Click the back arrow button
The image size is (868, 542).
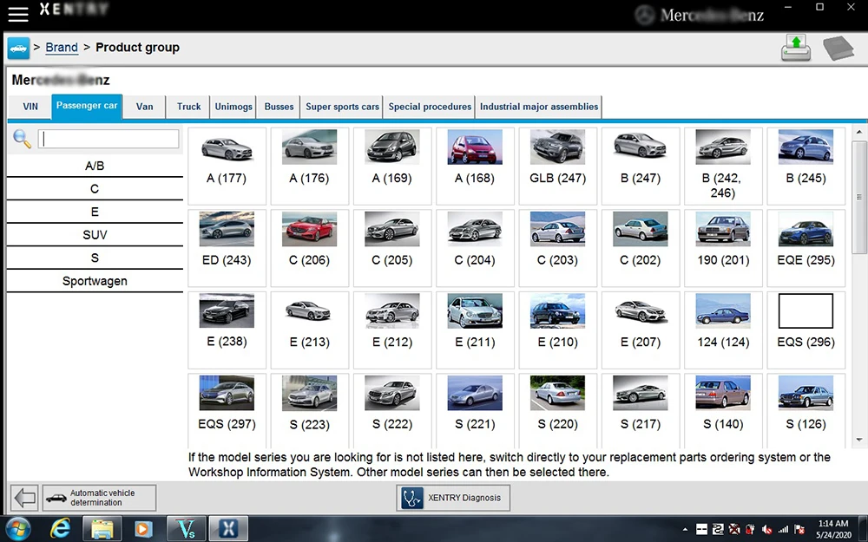(x=25, y=497)
